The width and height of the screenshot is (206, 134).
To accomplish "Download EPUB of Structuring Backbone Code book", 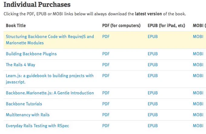I will coord(152,36).
